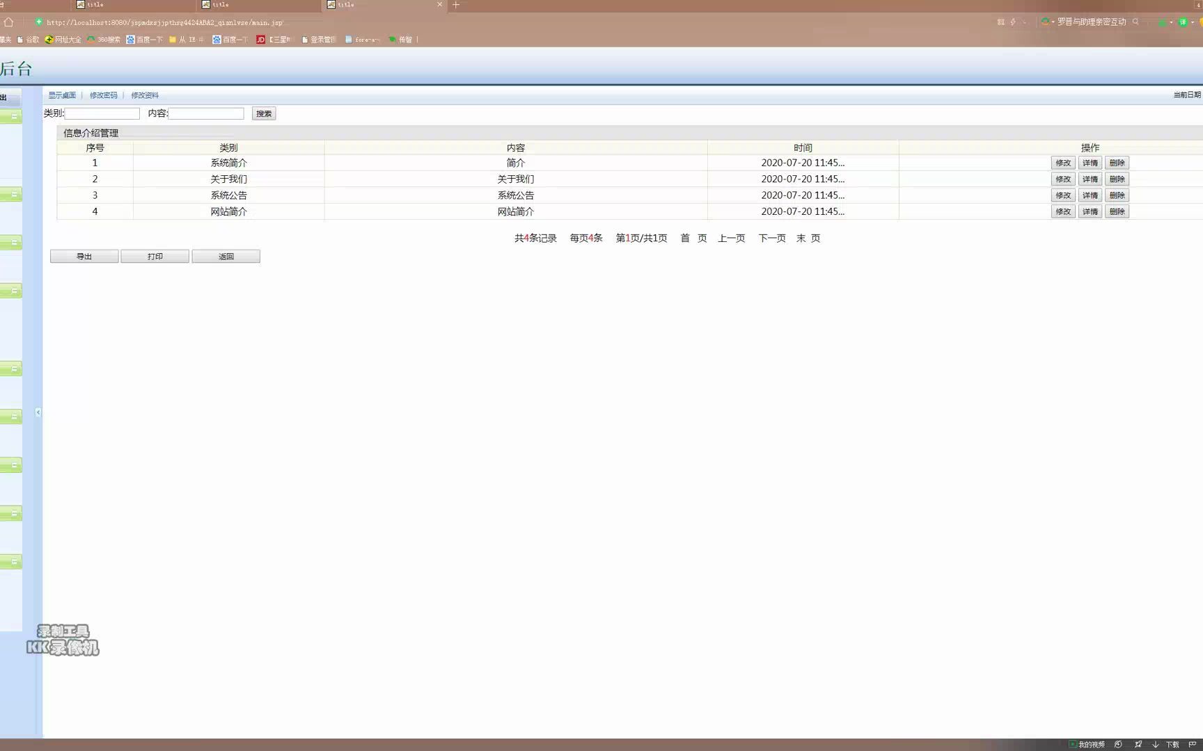Click 修改 for the 系统简介 row
Image resolution: width=1203 pixels, height=751 pixels.
(1063, 163)
